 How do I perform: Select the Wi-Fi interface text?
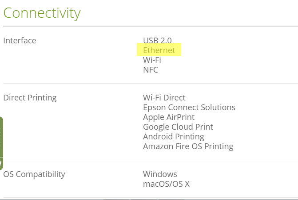click(152, 60)
